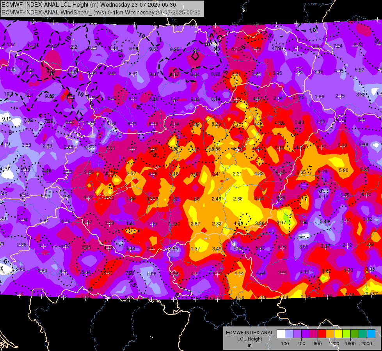This screenshot has width=382, height=351.
Task: Click the white legend color swatch
Action: click(281, 334)
